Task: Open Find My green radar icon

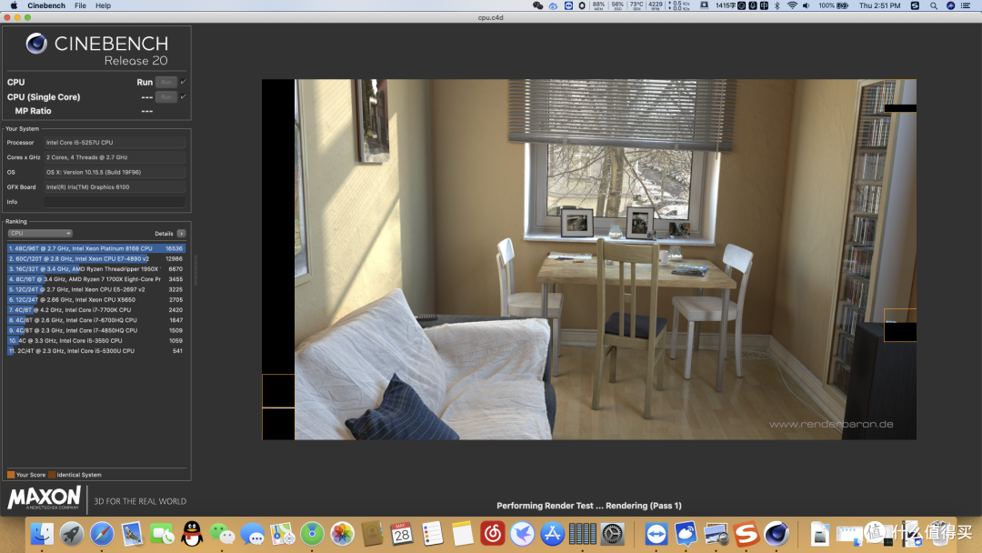Action: click(313, 534)
